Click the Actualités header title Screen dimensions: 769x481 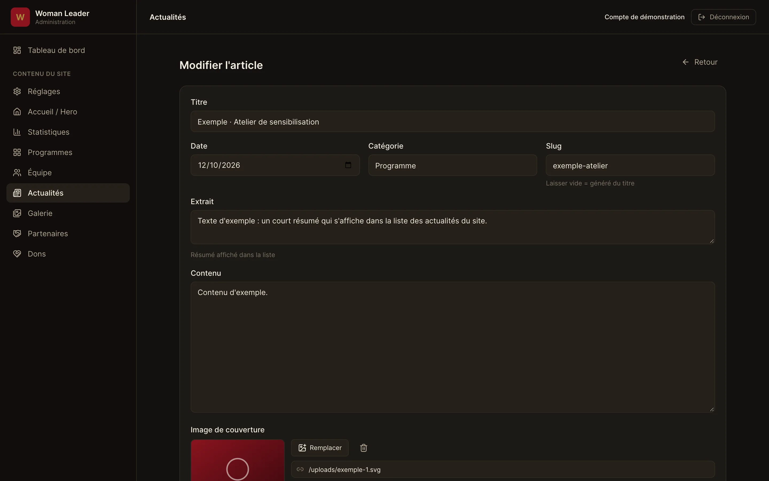(x=168, y=17)
